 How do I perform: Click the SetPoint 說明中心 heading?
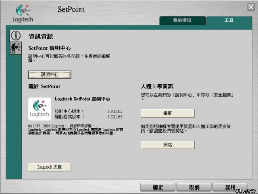pos(50,48)
